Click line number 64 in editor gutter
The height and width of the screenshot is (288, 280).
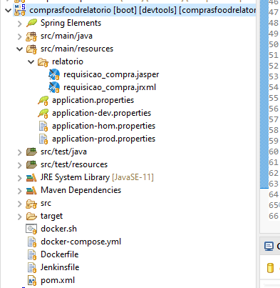coord(274,194)
